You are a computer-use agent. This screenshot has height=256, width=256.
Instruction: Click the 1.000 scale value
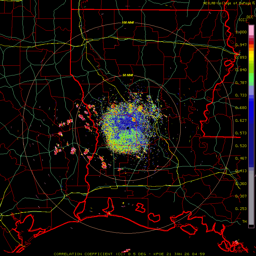tap(241, 32)
